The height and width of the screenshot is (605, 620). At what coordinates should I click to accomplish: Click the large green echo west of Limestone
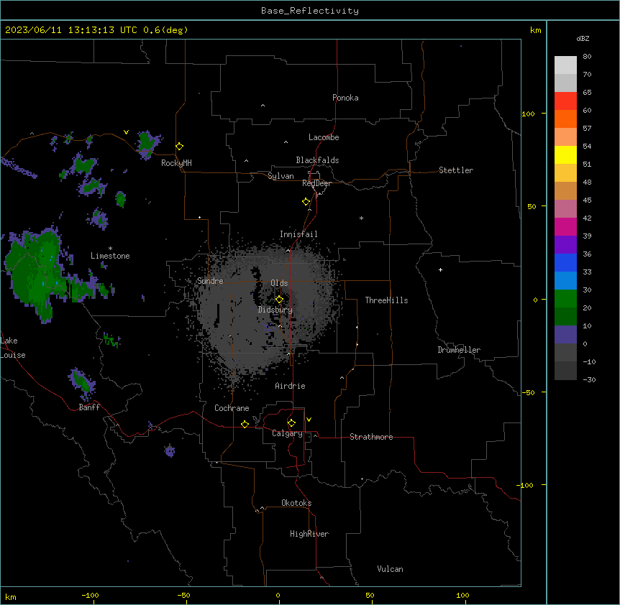[x=34, y=272]
